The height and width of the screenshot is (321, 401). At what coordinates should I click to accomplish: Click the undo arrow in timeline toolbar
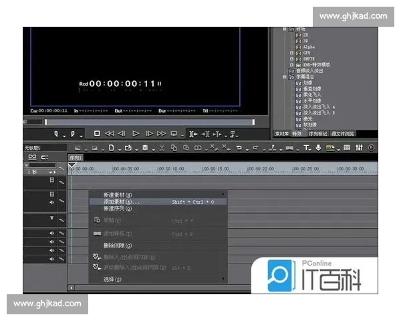(x=239, y=147)
